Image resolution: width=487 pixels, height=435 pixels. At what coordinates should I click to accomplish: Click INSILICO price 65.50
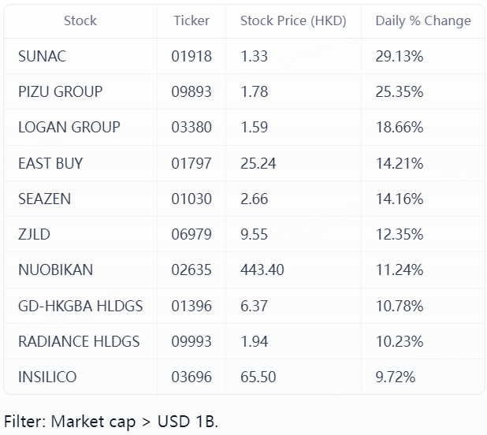click(258, 377)
